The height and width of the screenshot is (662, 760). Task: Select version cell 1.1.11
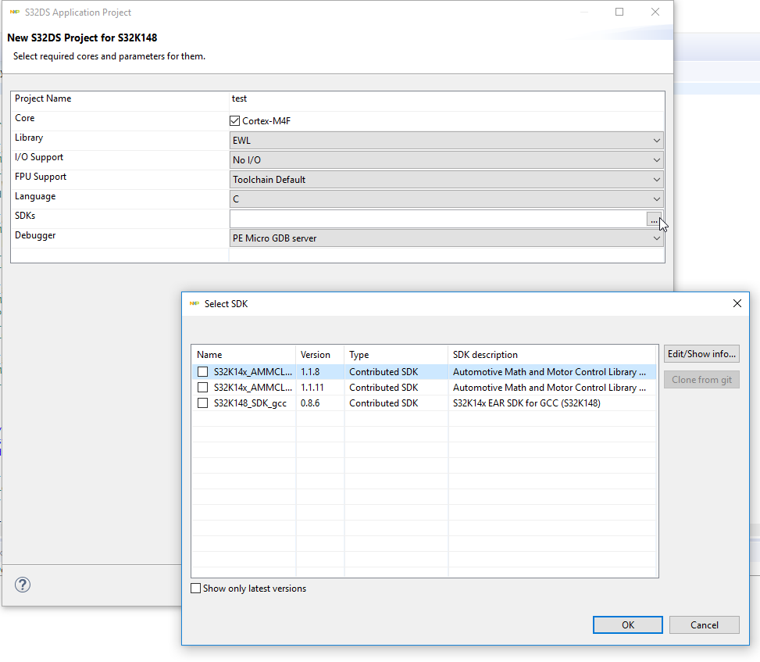coord(312,388)
